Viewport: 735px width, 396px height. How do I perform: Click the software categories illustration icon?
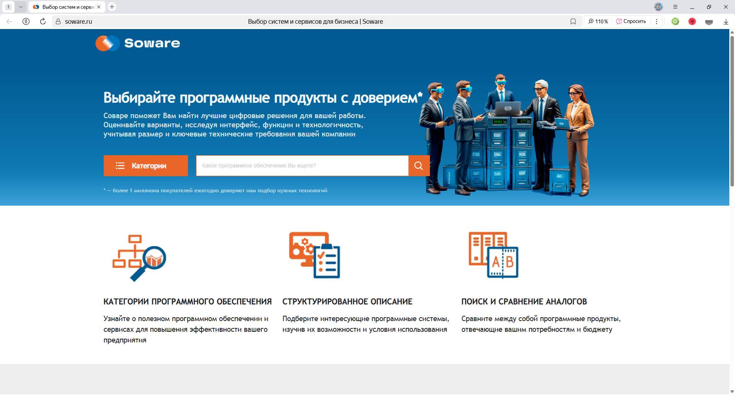coord(139,258)
